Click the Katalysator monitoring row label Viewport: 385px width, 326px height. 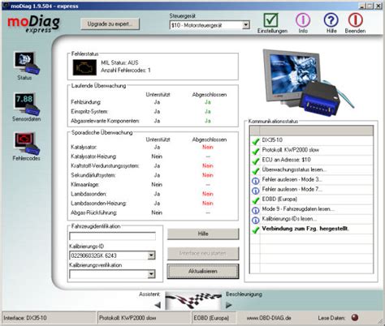pos(84,148)
